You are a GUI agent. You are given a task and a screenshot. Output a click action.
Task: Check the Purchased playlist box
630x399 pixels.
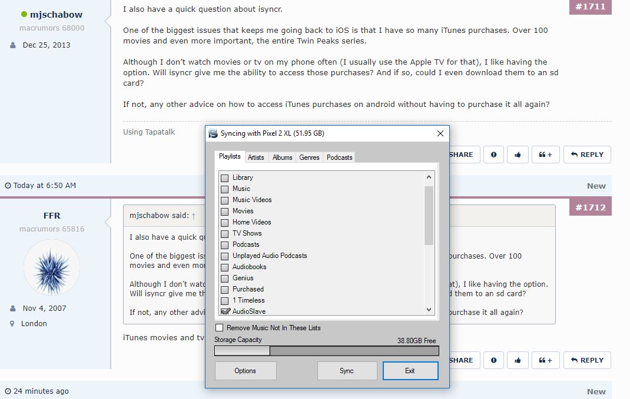click(x=224, y=290)
